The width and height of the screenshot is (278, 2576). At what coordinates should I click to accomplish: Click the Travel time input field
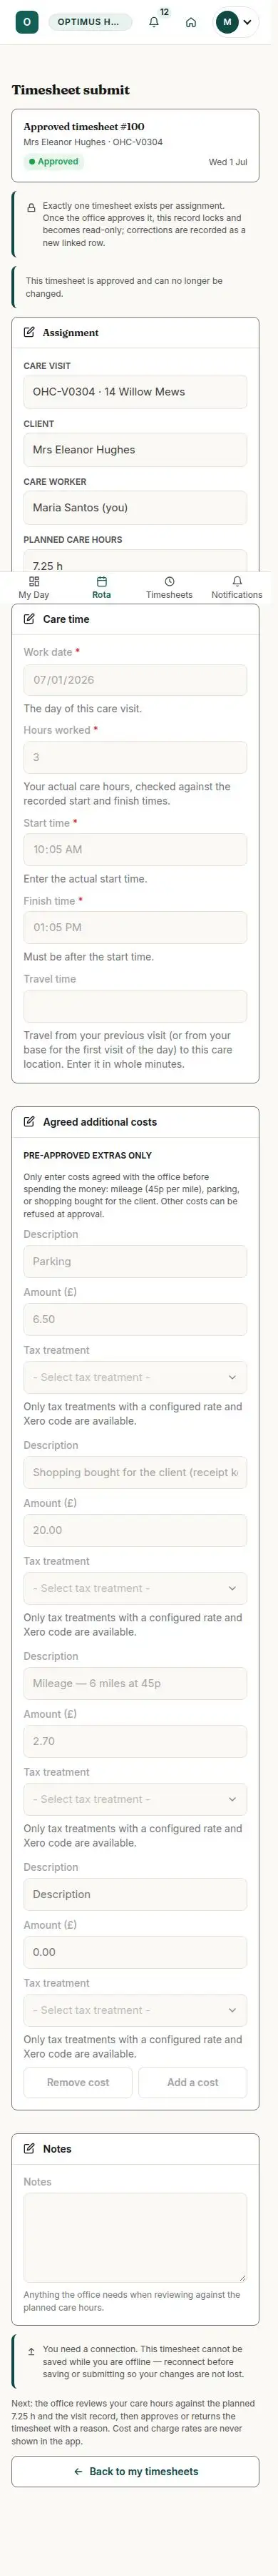tap(135, 1006)
